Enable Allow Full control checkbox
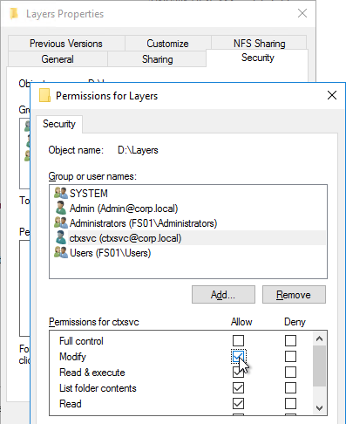 point(238,340)
